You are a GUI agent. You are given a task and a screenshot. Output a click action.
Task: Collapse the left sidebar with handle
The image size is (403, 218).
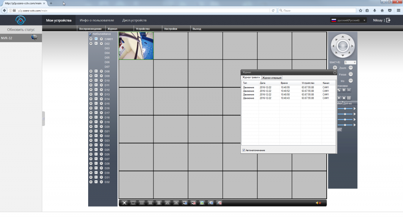(43, 118)
